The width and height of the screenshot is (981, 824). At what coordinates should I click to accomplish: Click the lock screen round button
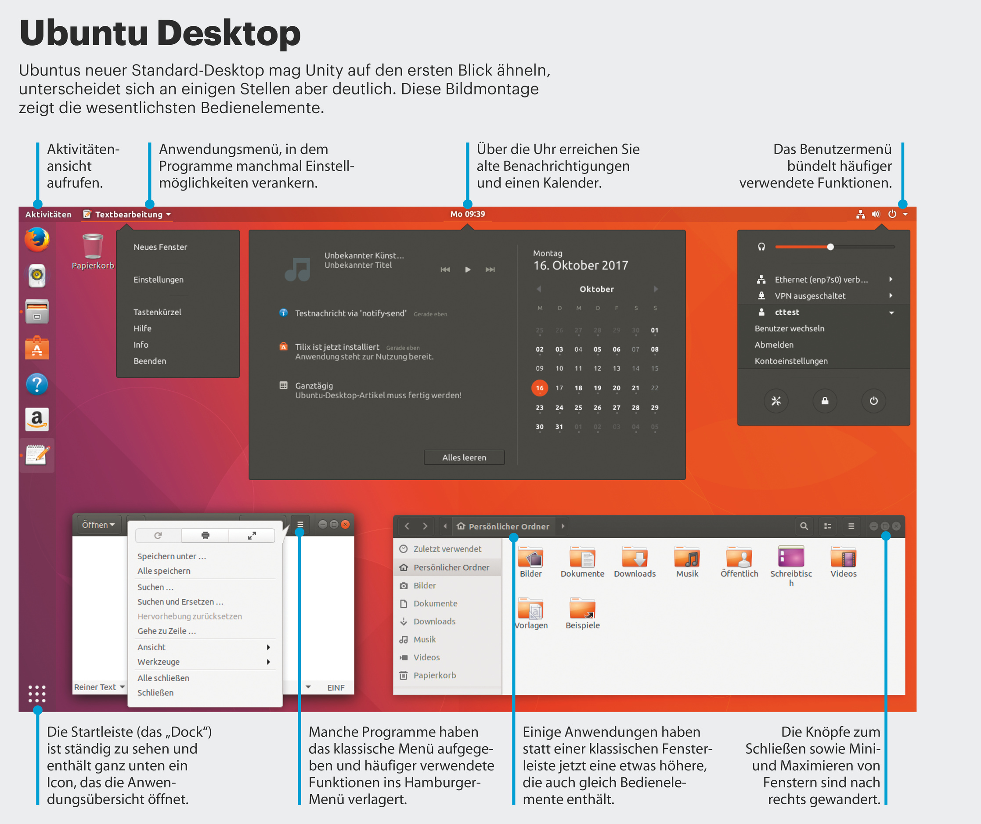pos(825,401)
